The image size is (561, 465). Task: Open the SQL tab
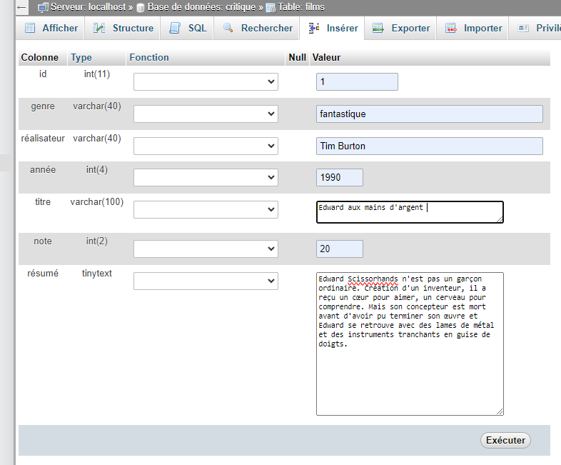pos(187,28)
